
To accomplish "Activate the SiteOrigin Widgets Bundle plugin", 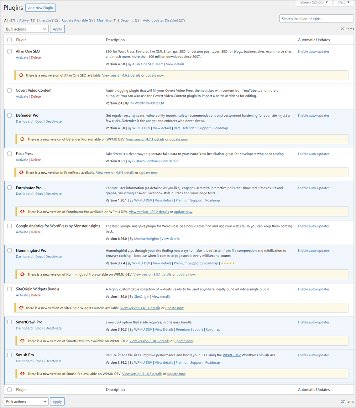I will (22, 295).
